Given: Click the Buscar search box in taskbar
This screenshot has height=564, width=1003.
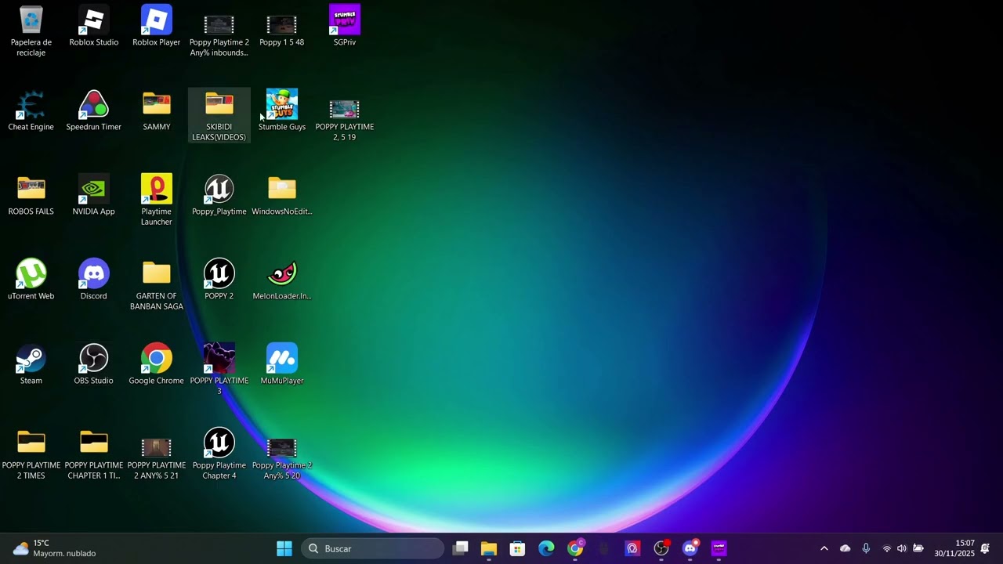Looking at the screenshot, I should coord(373,548).
